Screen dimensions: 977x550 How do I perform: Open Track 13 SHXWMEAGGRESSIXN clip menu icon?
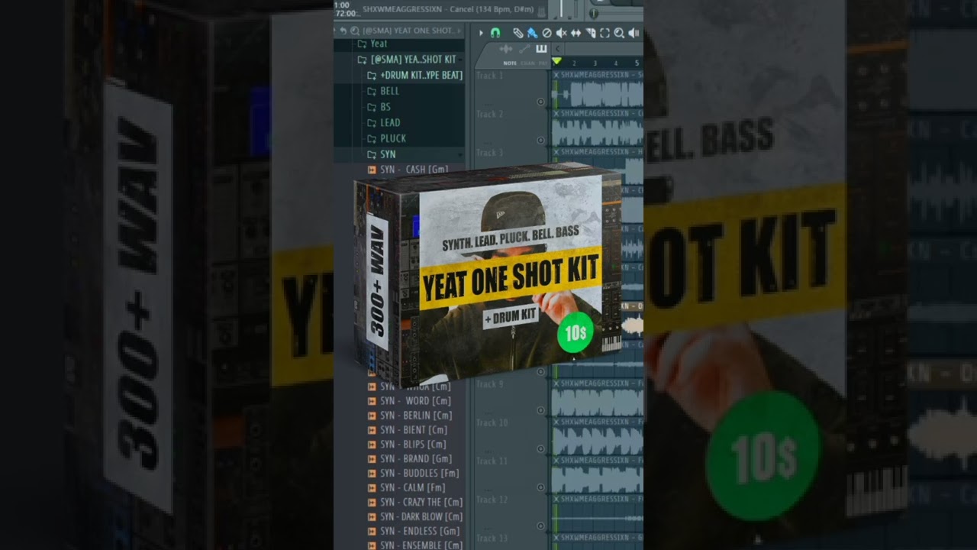[556, 539]
